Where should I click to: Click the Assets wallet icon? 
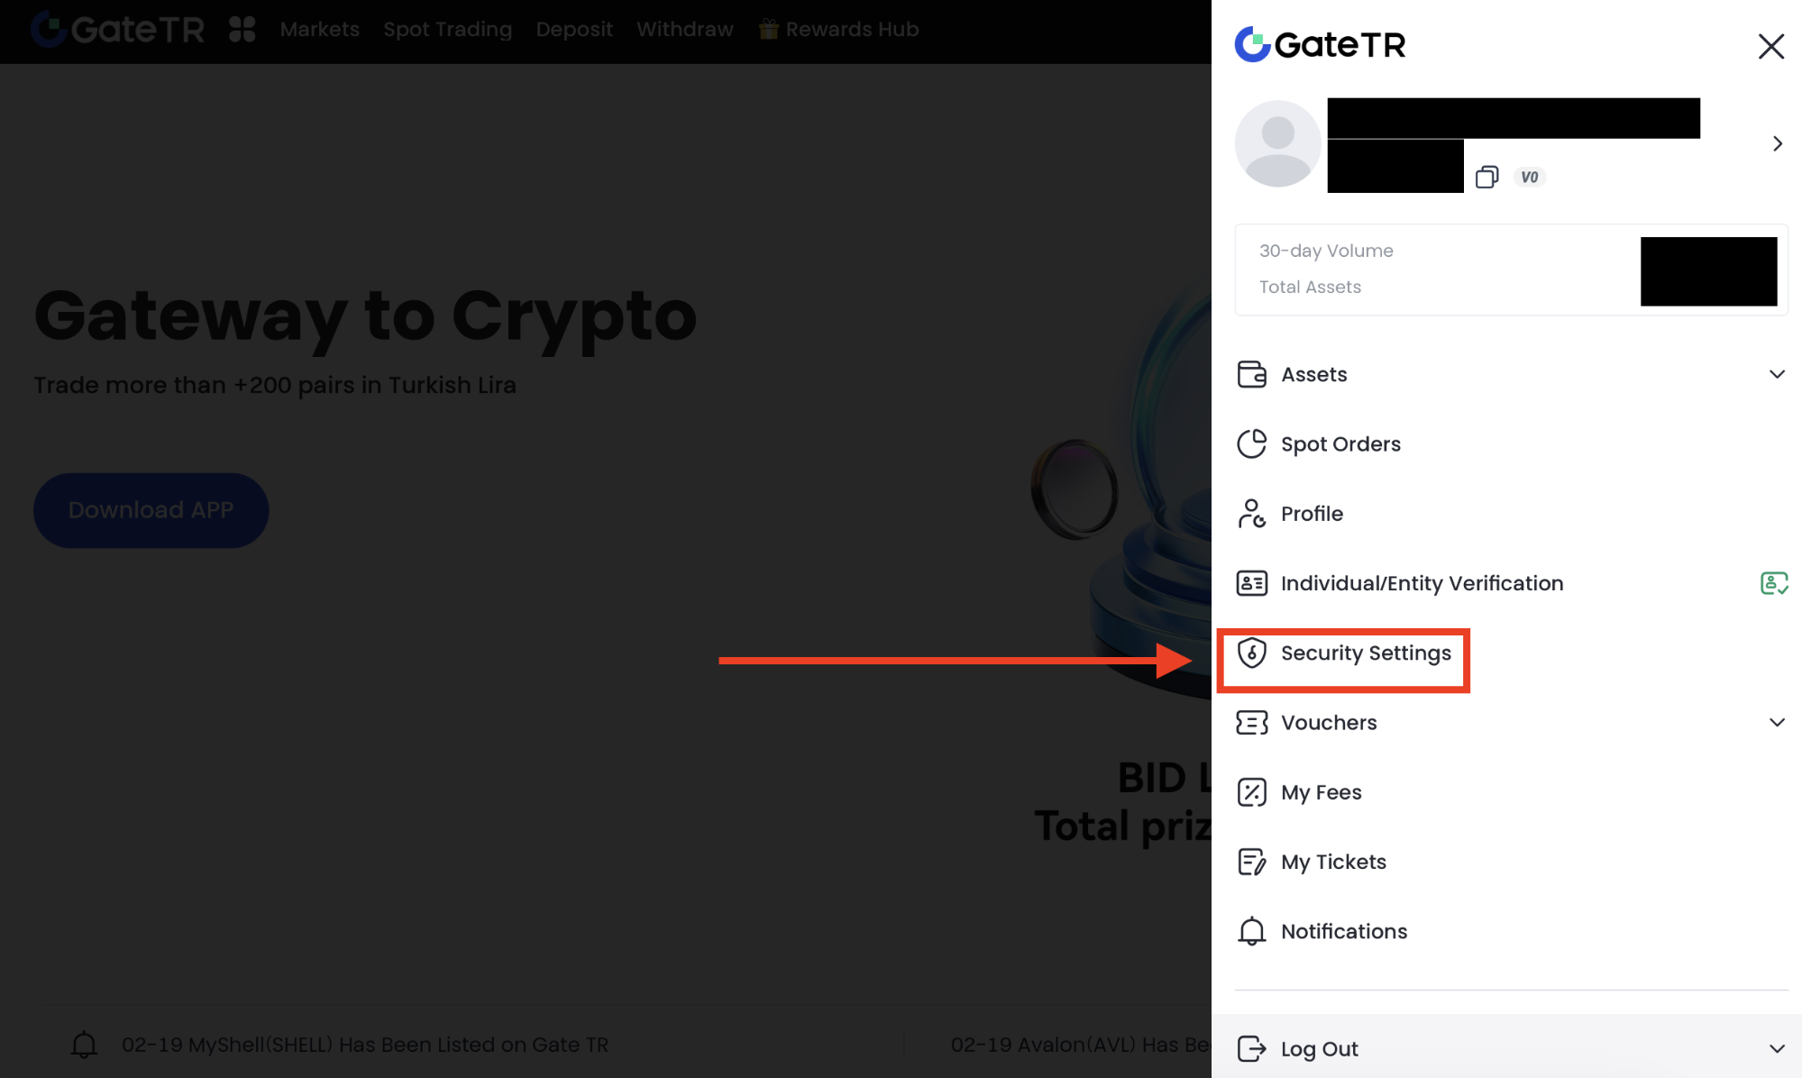tap(1251, 374)
